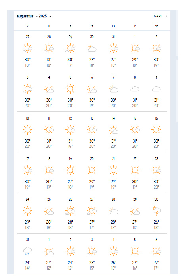Expand the 2025 year selector

click(x=45, y=16)
